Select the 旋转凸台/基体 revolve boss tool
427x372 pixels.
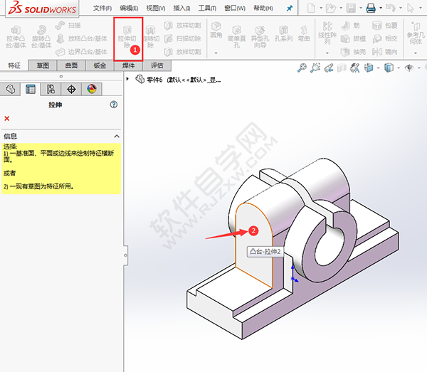pyautogui.click(x=41, y=37)
